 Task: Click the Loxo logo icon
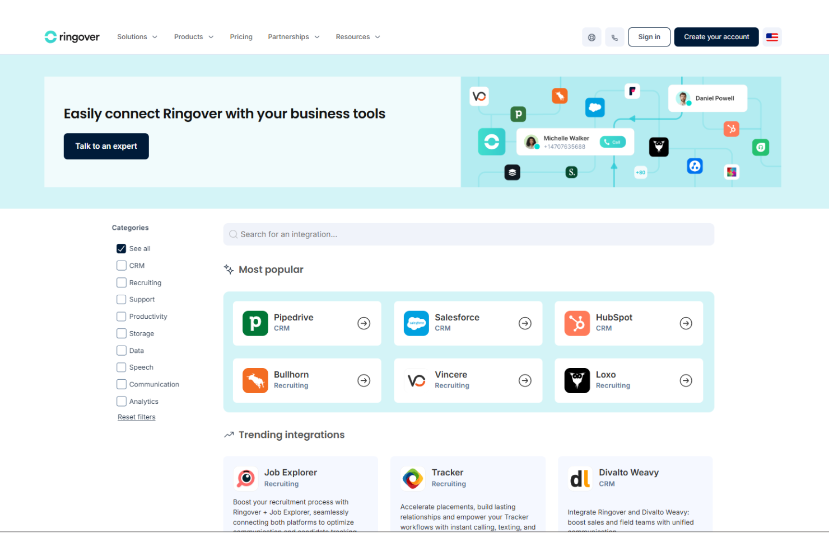(x=577, y=380)
